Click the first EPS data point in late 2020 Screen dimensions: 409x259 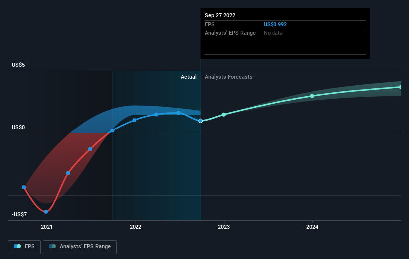(x=24, y=187)
